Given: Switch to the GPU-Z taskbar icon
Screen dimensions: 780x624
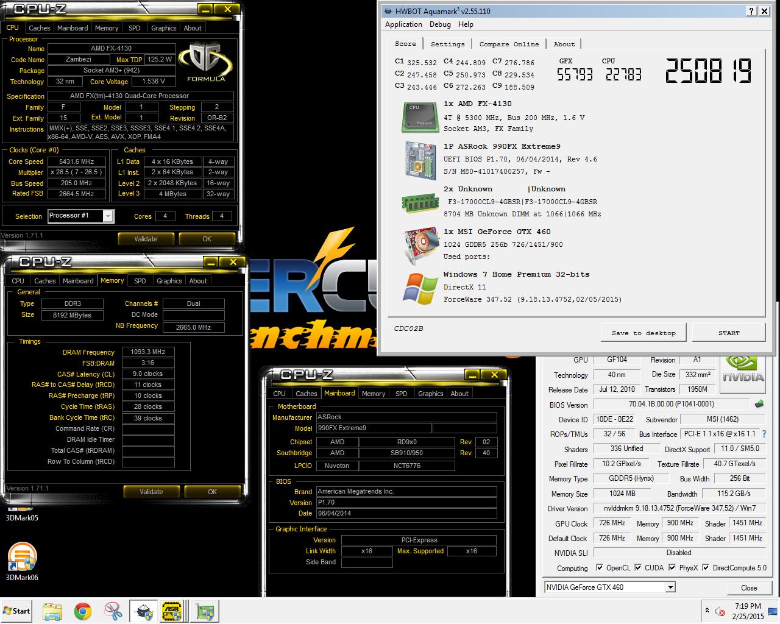Looking at the screenshot, I should [x=205, y=611].
